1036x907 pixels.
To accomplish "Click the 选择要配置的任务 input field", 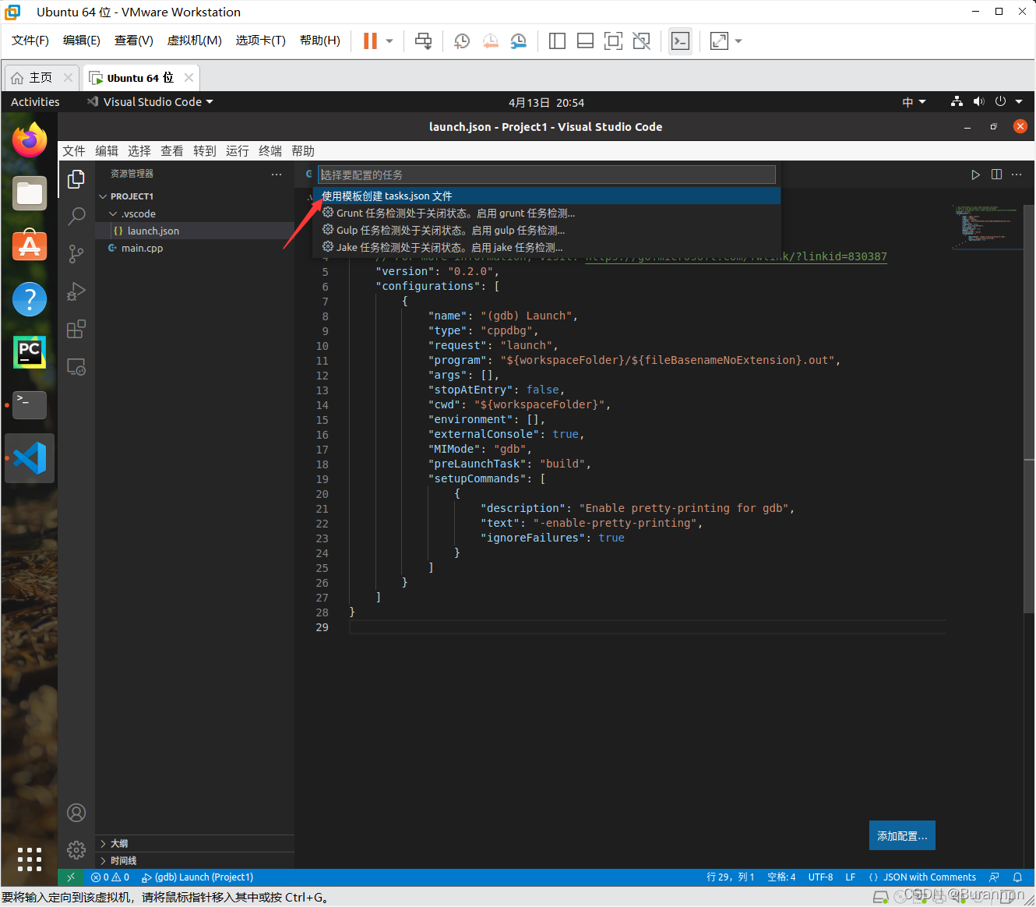I will 547,175.
